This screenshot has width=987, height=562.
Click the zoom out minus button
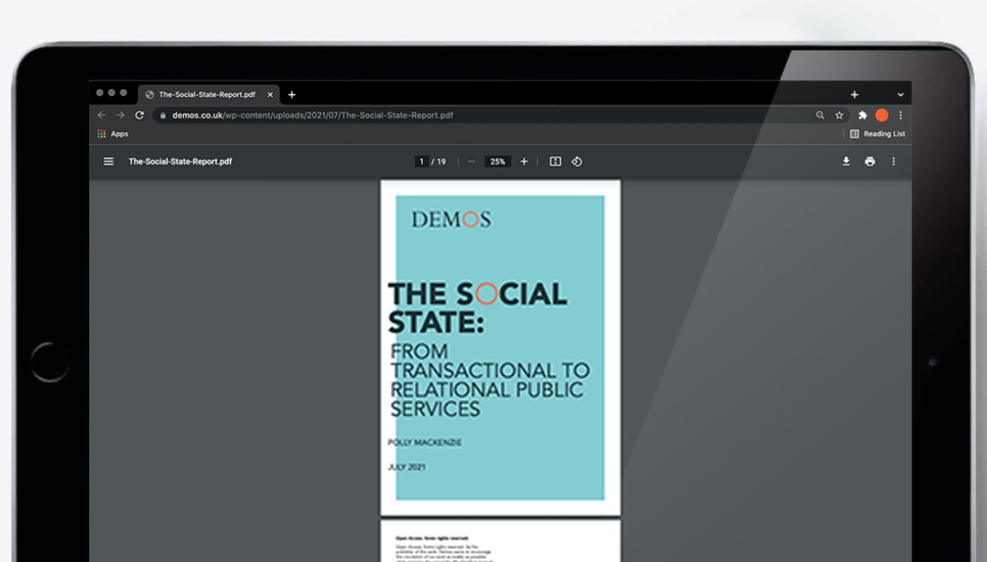point(471,161)
